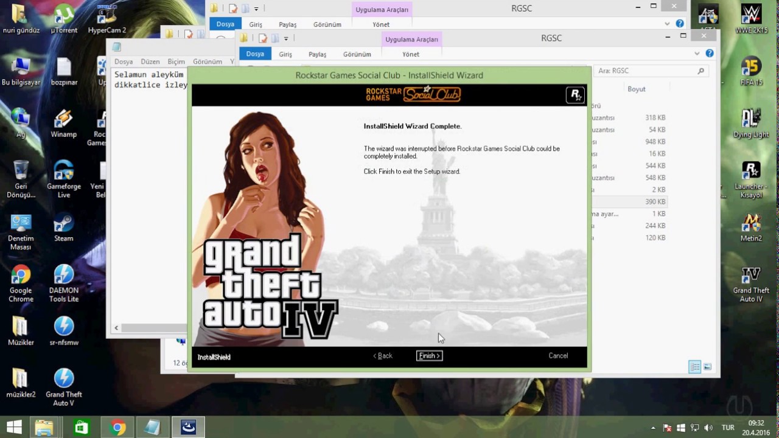Click the Rockstar R logo in installer header
The image size is (779, 438).
575,94
